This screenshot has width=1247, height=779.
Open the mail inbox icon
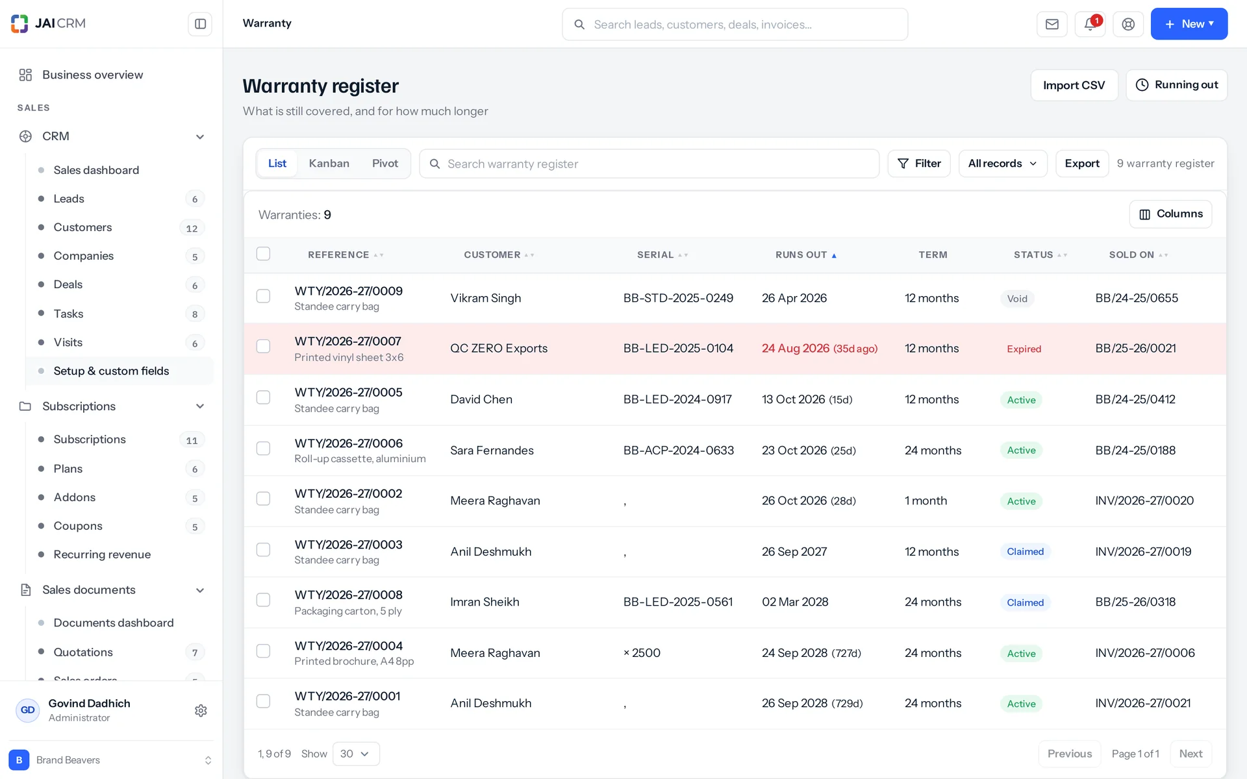point(1052,24)
